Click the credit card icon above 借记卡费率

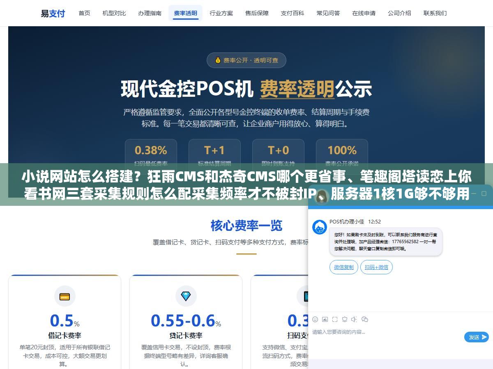click(65, 296)
